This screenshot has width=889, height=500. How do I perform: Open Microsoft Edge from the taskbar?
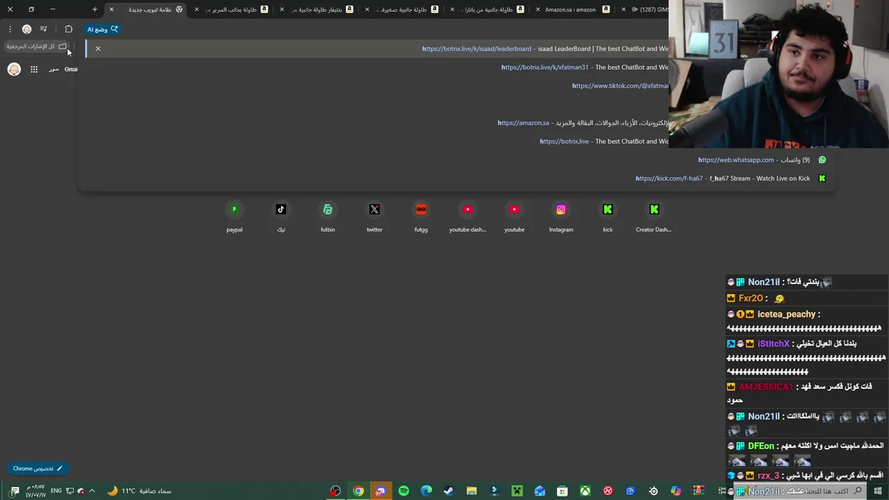426,491
